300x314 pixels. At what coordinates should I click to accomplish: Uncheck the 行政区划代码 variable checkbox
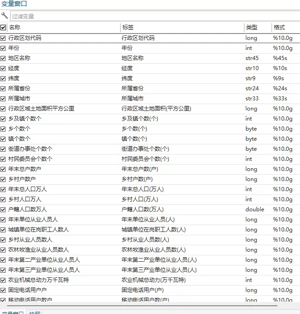click(4, 38)
